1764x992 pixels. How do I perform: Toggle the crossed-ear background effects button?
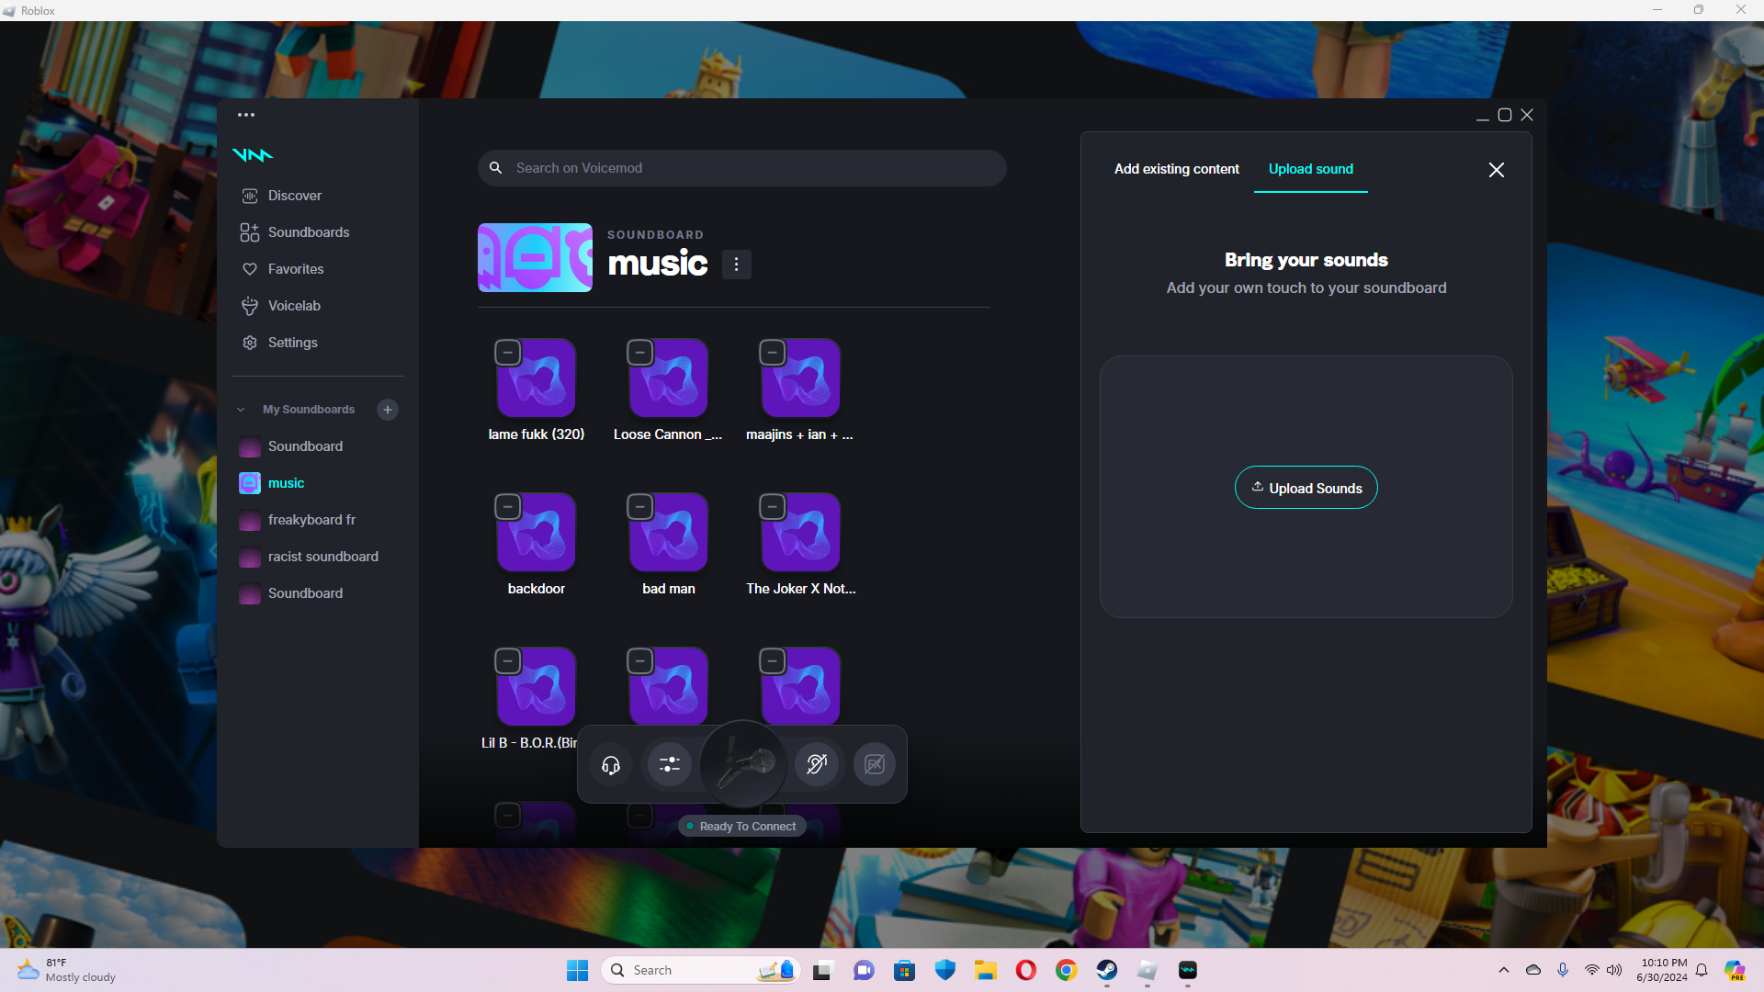[817, 764]
